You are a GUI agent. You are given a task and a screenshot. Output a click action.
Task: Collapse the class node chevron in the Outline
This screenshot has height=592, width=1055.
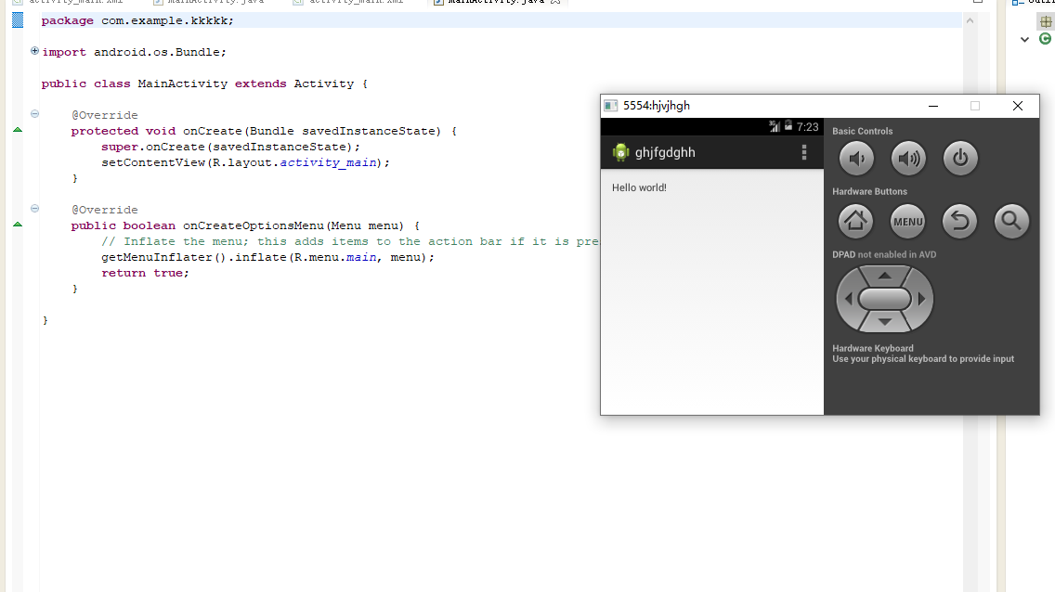1024,40
